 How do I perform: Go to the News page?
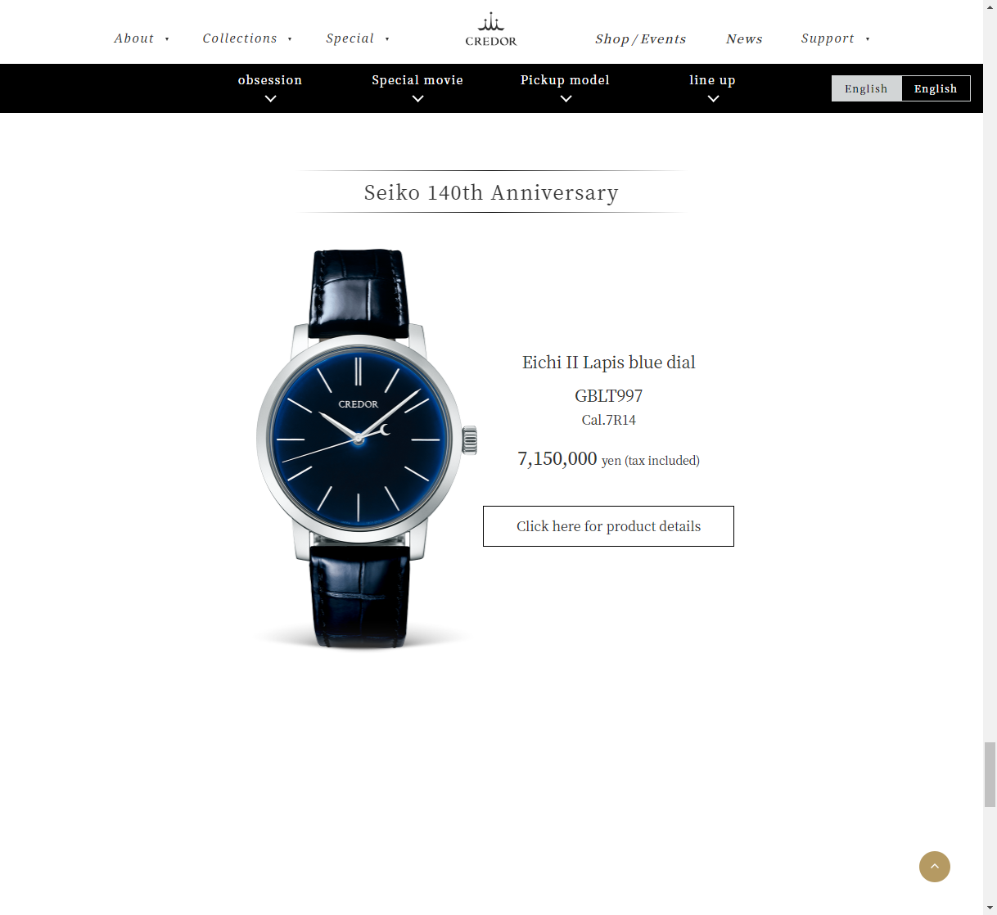click(x=744, y=39)
